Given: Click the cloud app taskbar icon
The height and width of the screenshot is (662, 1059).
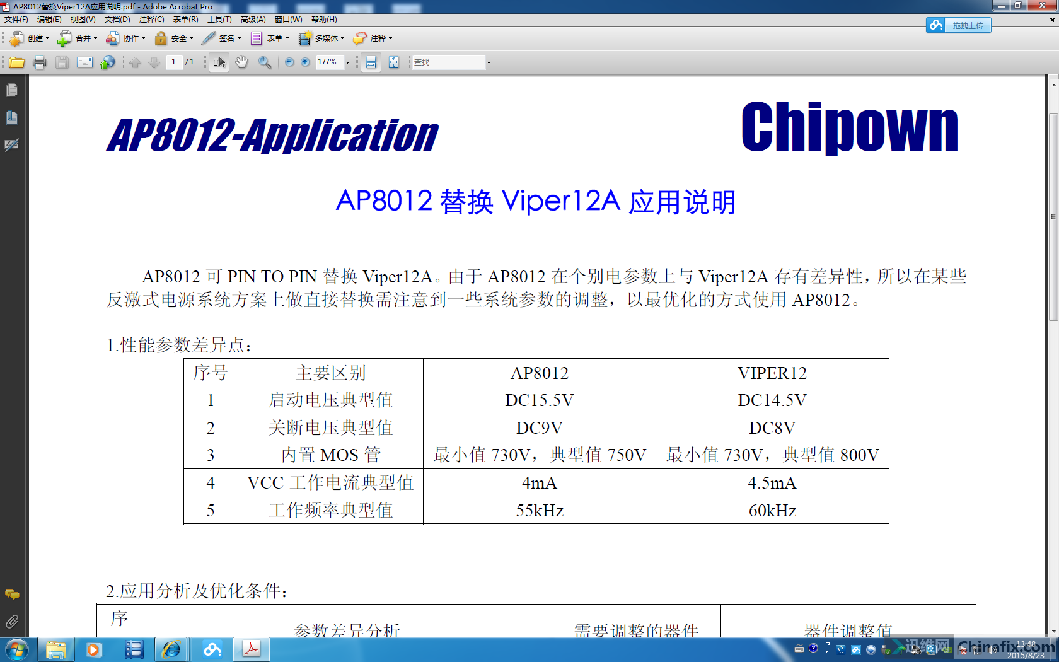Looking at the screenshot, I should (x=212, y=649).
